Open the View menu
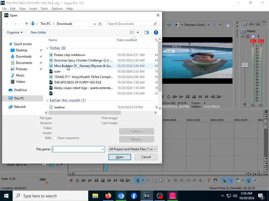This screenshot has width=269, height=201. coord(22,9)
